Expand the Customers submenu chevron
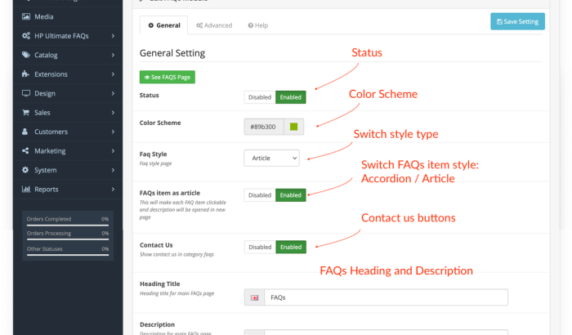 coord(113,132)
